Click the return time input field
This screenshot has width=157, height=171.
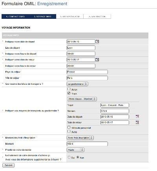[81, 66]
